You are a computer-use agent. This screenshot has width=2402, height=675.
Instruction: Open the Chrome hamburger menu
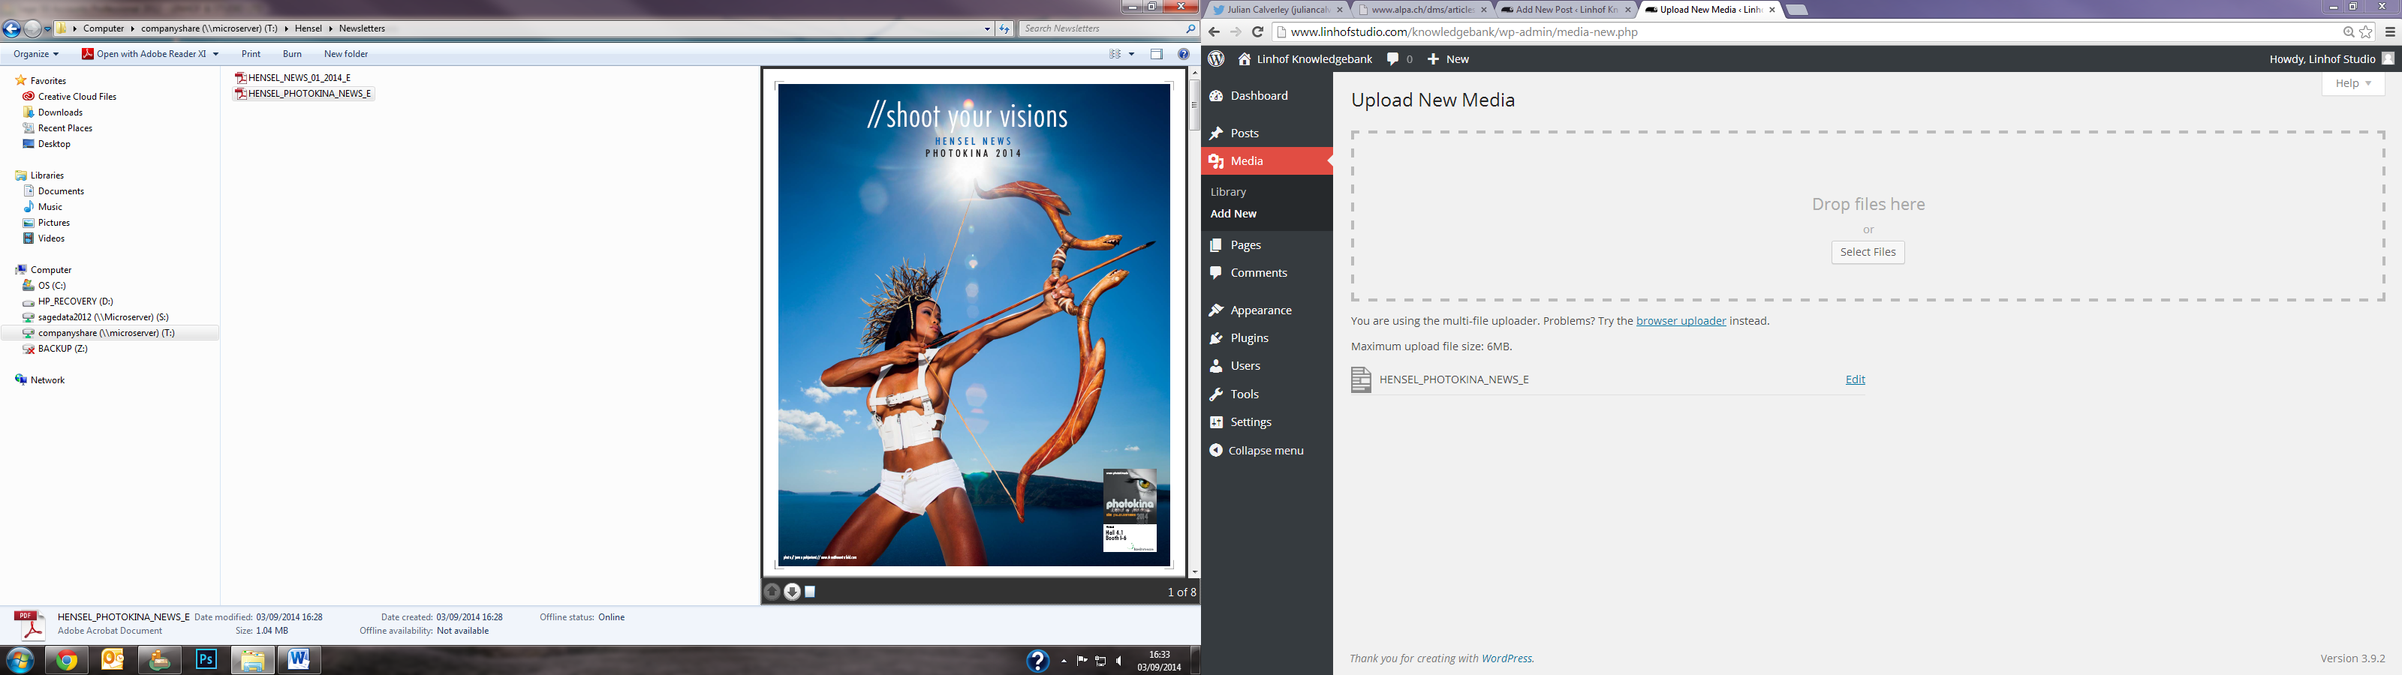[x=2390, y=31]
